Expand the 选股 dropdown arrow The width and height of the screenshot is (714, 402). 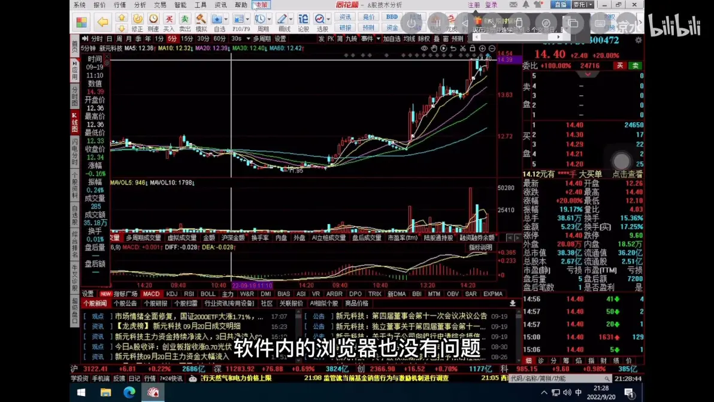pos(328,19)
